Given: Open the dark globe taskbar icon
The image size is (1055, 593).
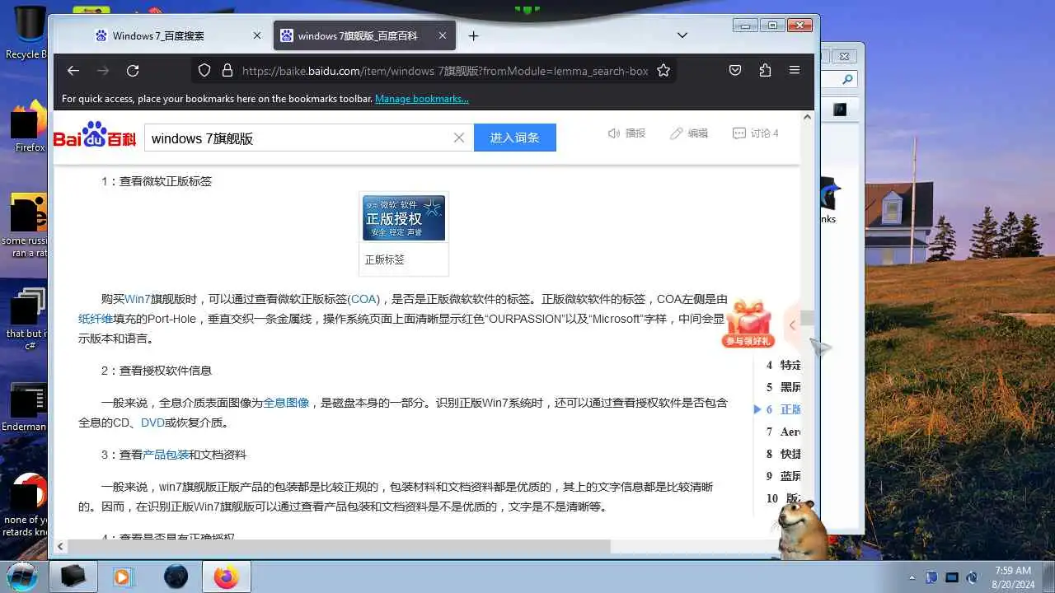Looking at the screenshot, I should [176, 577].
